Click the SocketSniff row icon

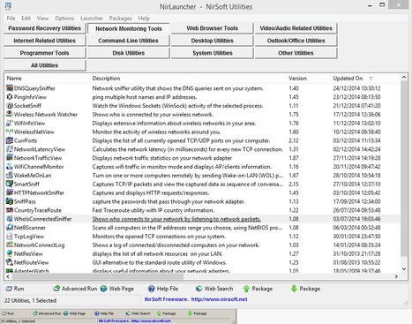pos(10,106)
